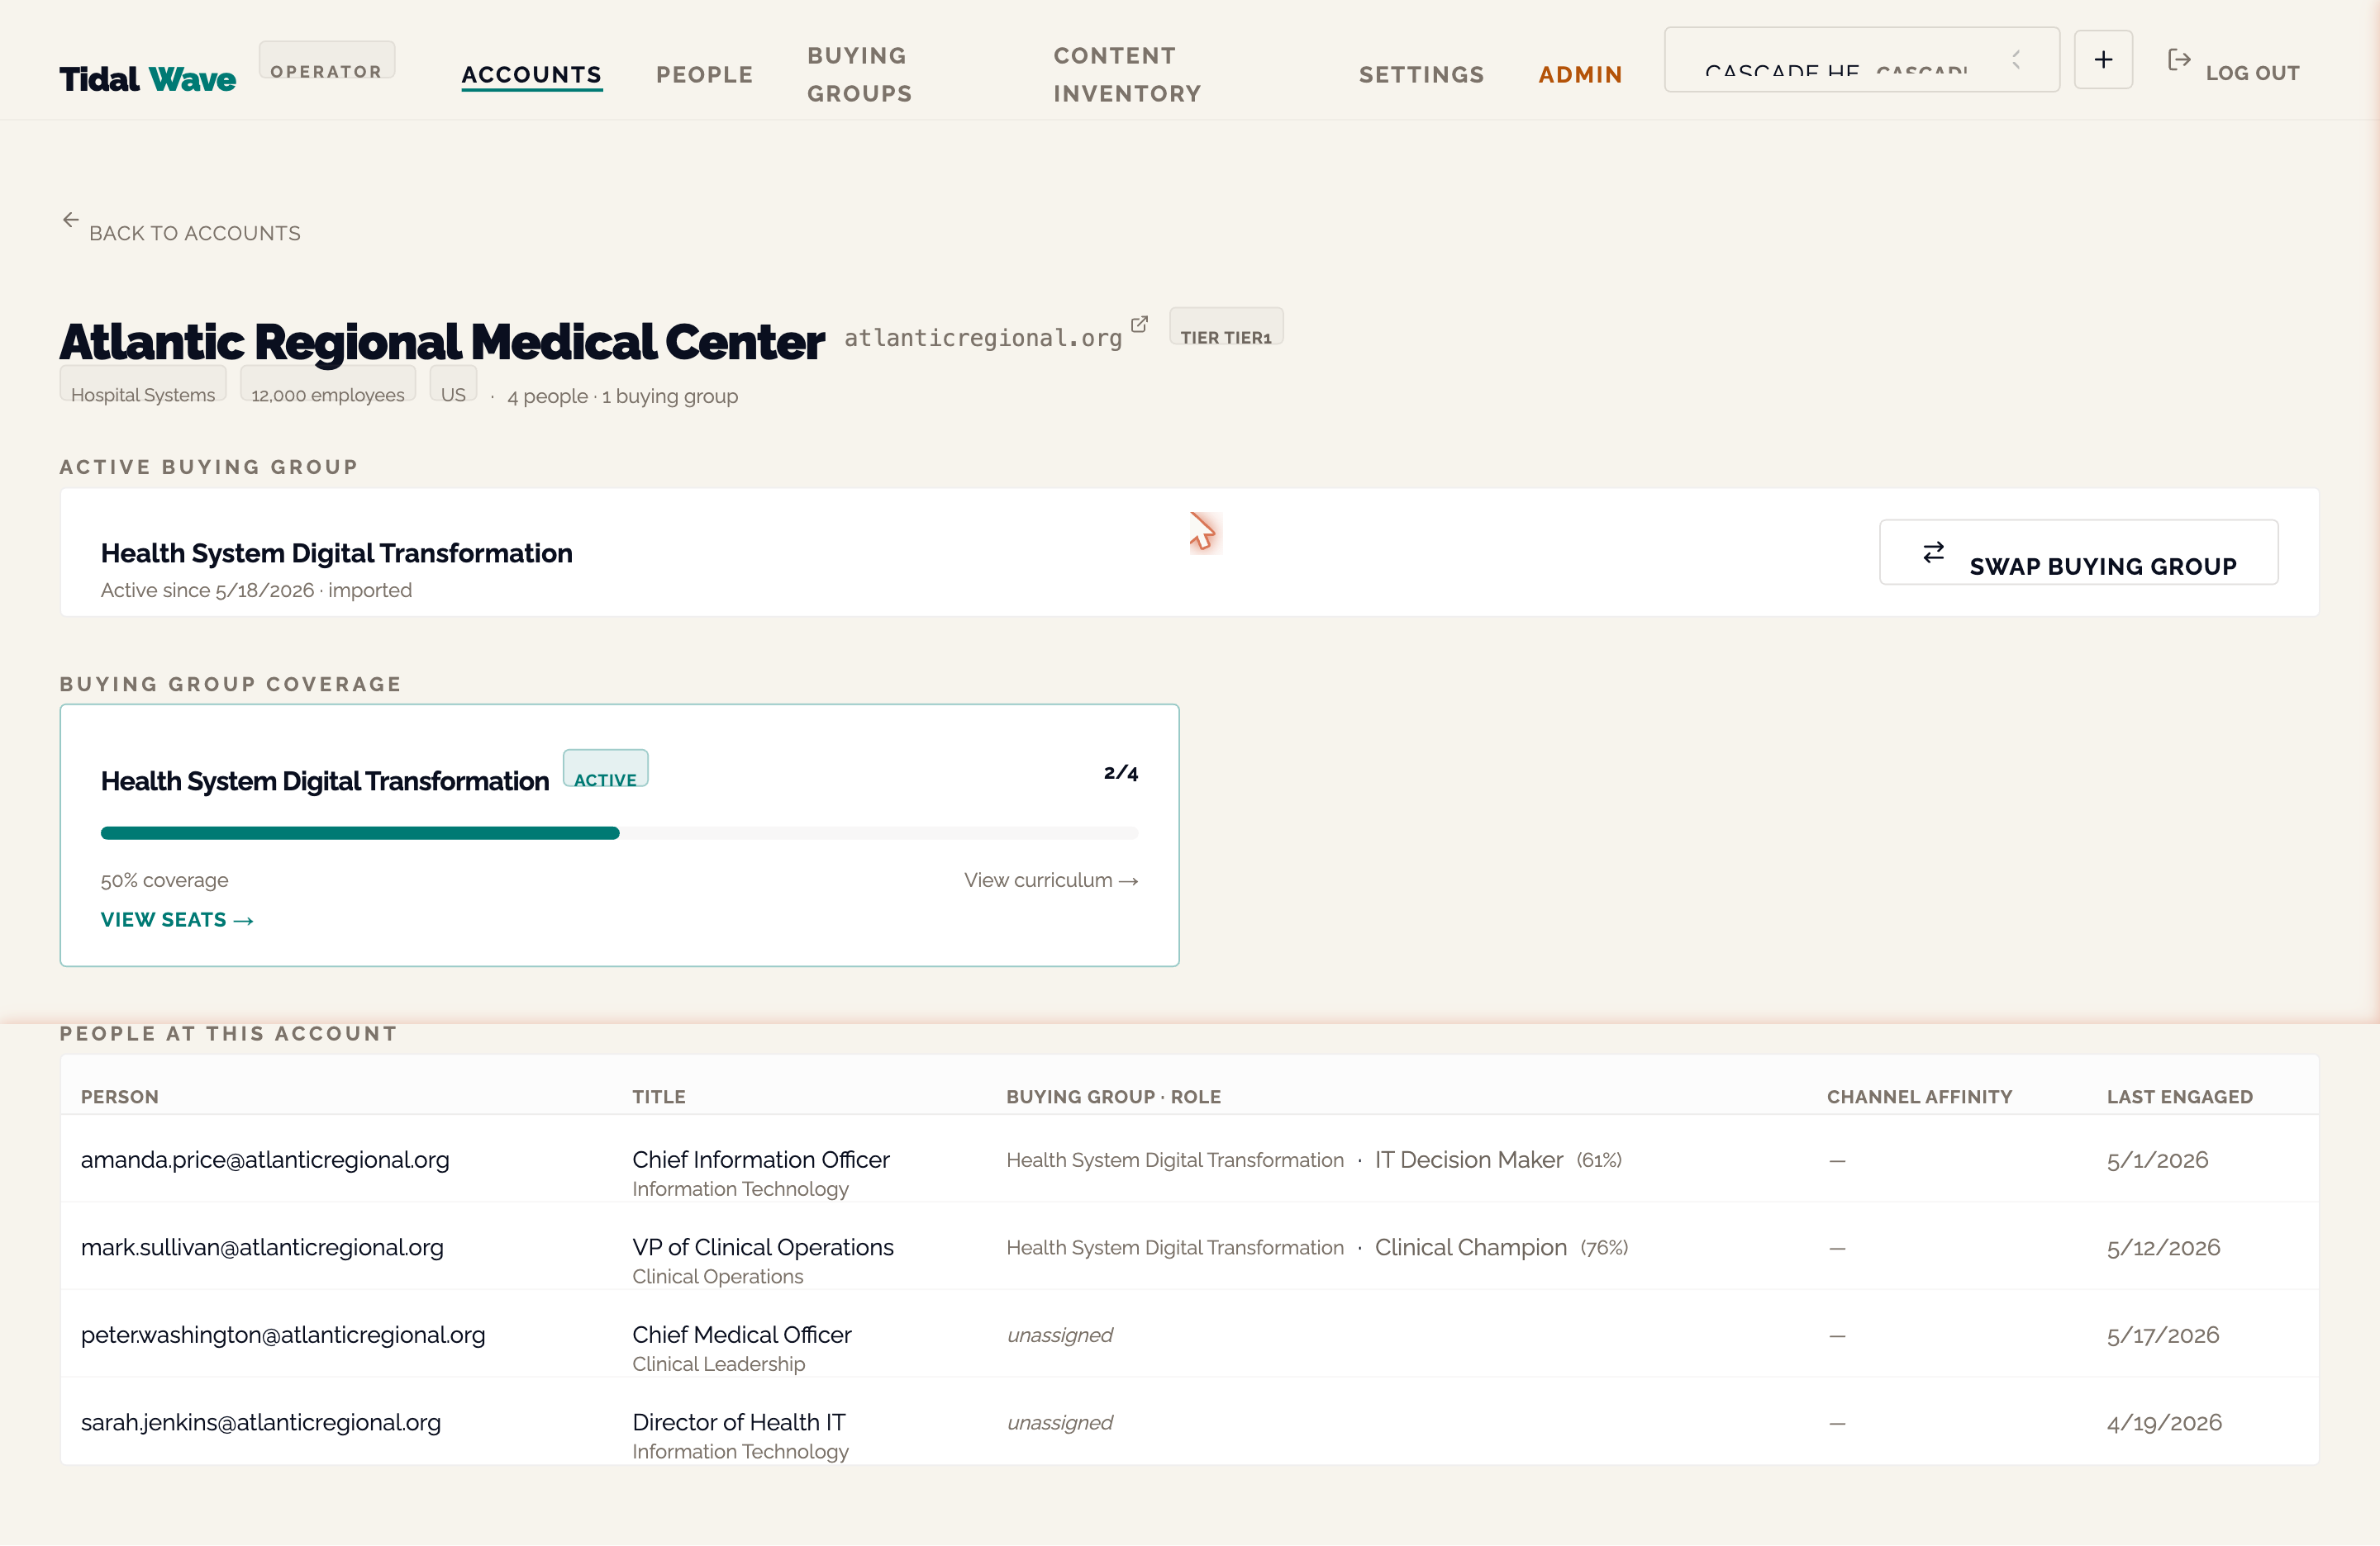Open View curriculum link

pos(1051,880)
